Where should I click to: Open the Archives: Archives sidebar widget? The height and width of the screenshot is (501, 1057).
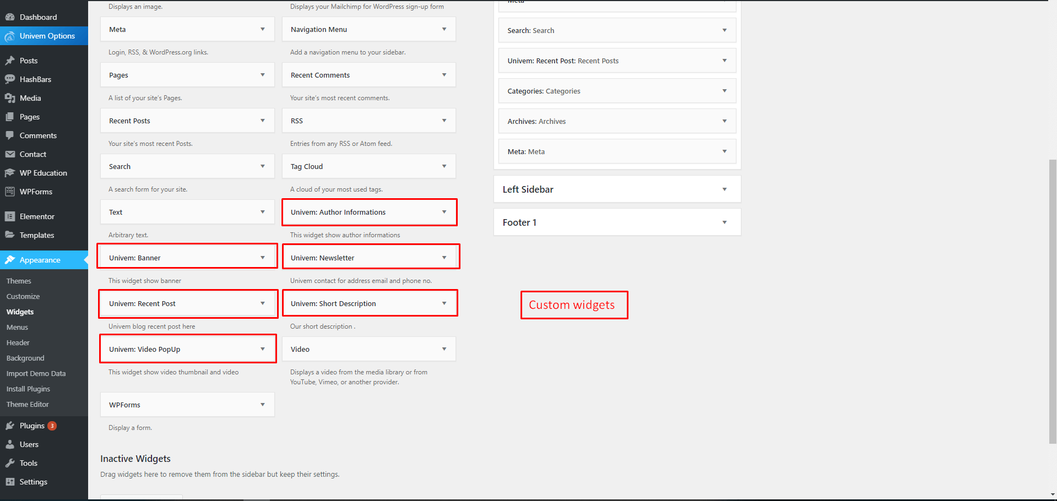(x=617, y=121)
